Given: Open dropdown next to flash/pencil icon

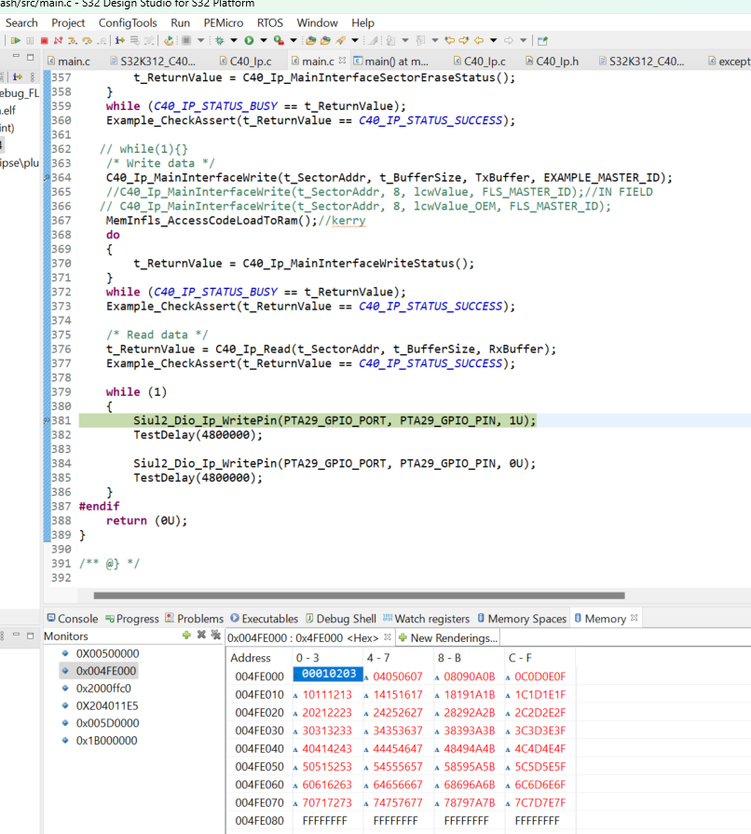Looking at the screenshot, I should coord(355,40).
